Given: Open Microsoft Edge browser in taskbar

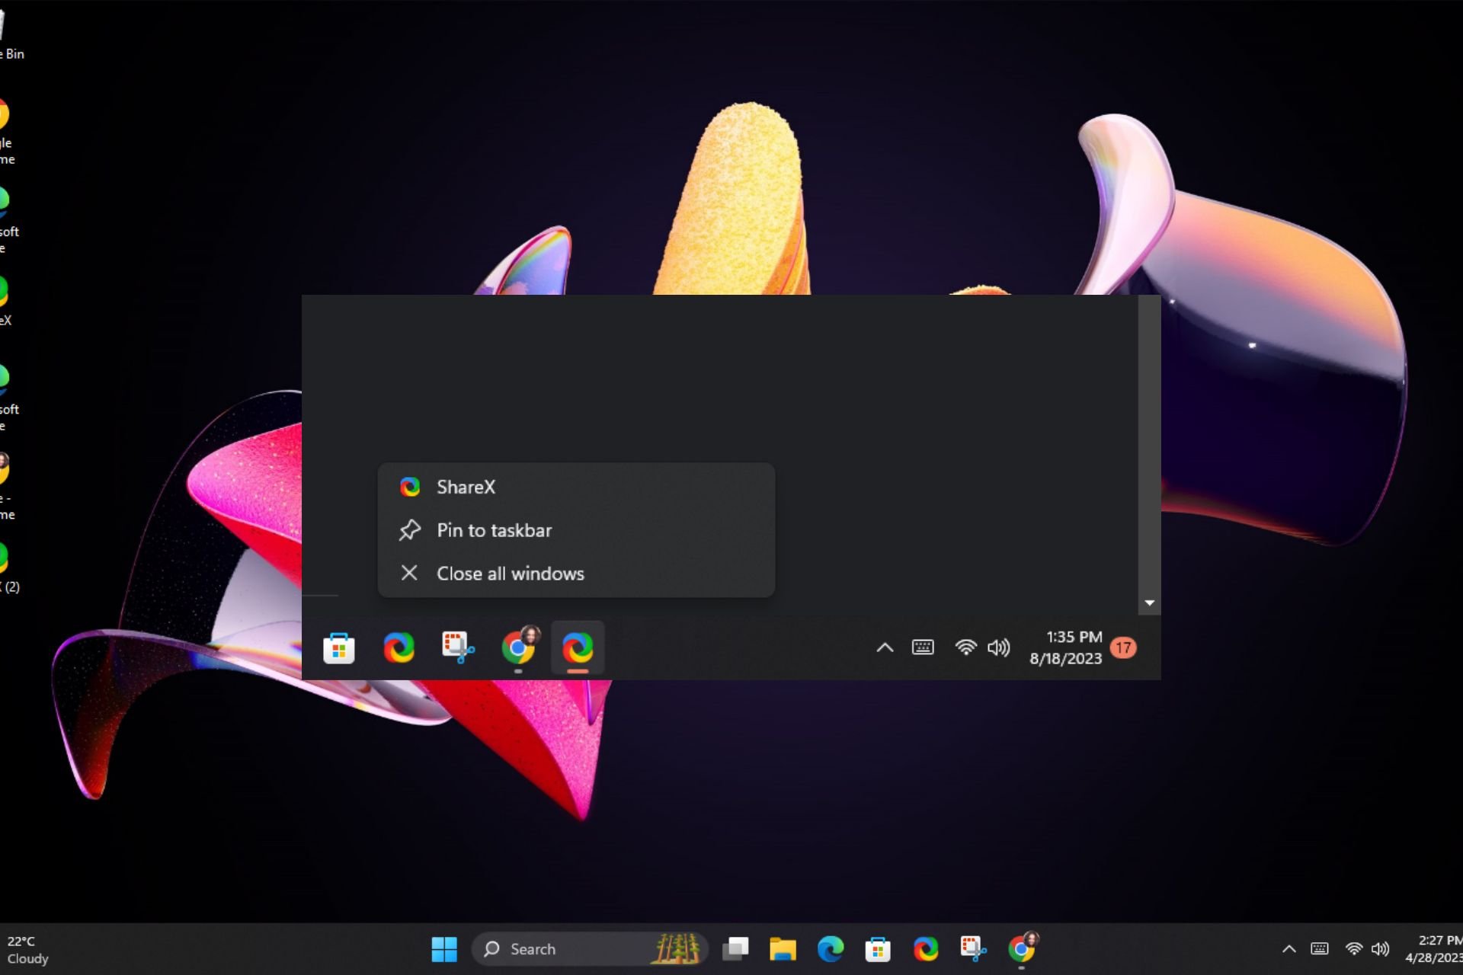Looking at the screenshot, I should (x=830, y=948).
